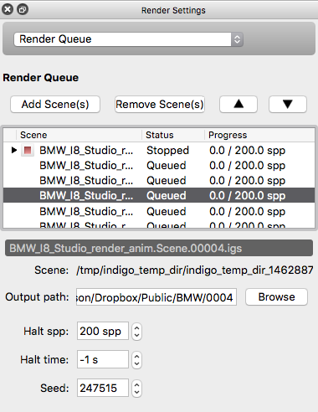Select the fifth BMW_I8 scene row
318x412 pixels.
(x=159, y=212)
